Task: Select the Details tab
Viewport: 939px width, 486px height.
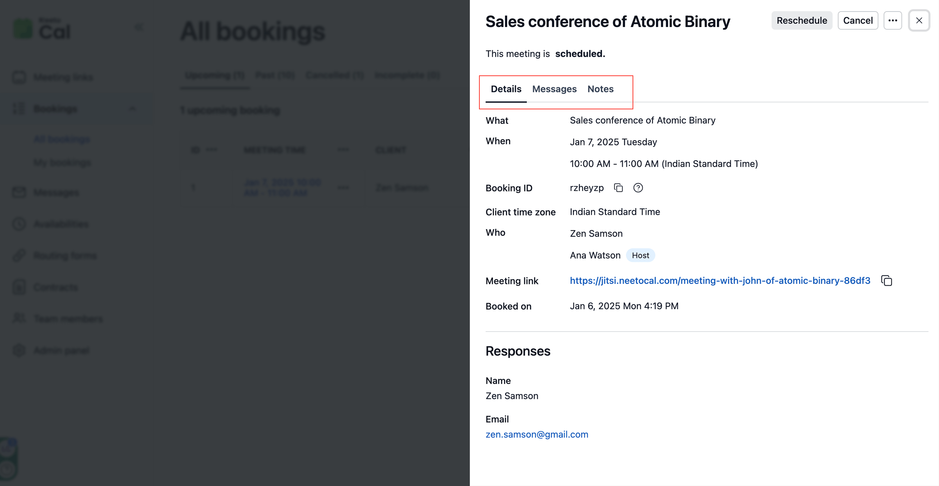Action: click(x=506, y=89)
